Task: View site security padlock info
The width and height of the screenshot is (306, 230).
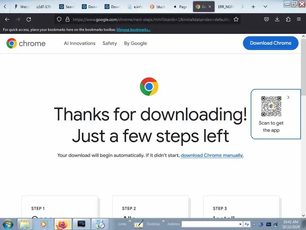Action: 68,19
